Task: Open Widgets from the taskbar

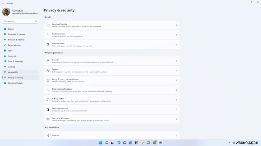Action: (119, 143)
